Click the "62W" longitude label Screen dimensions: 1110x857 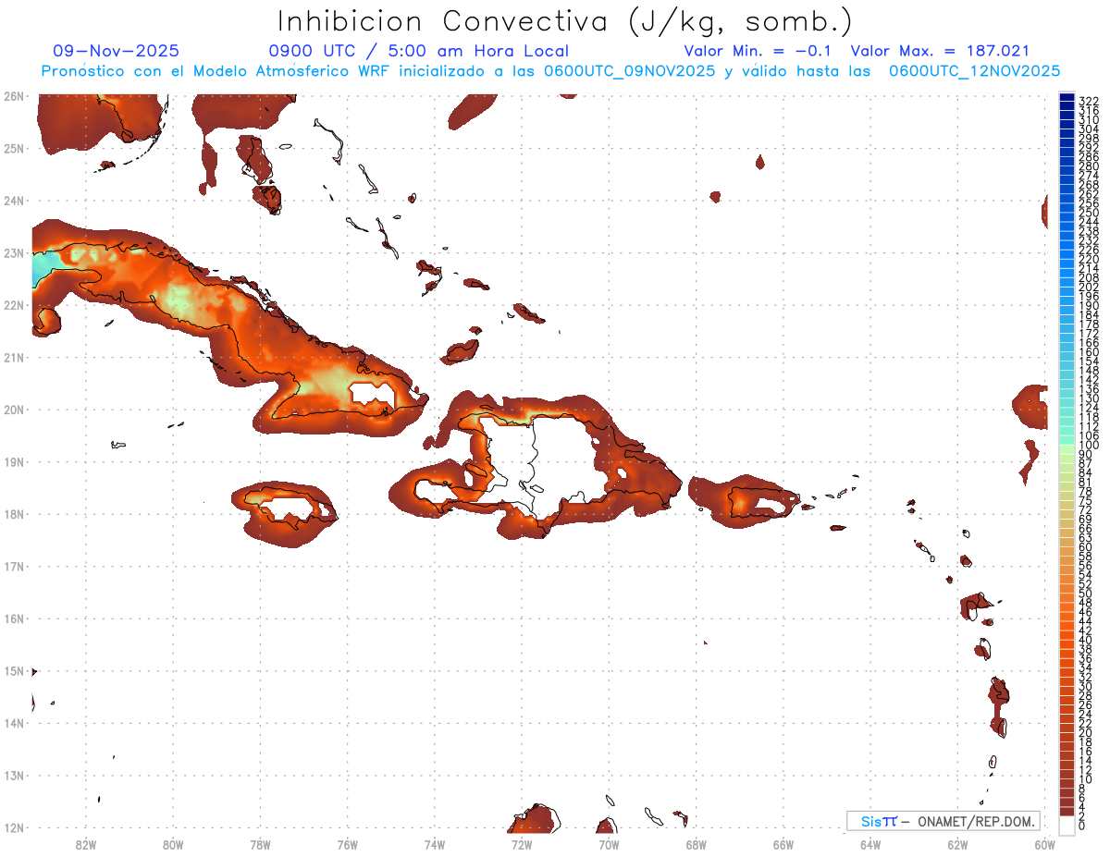point(958,844)
